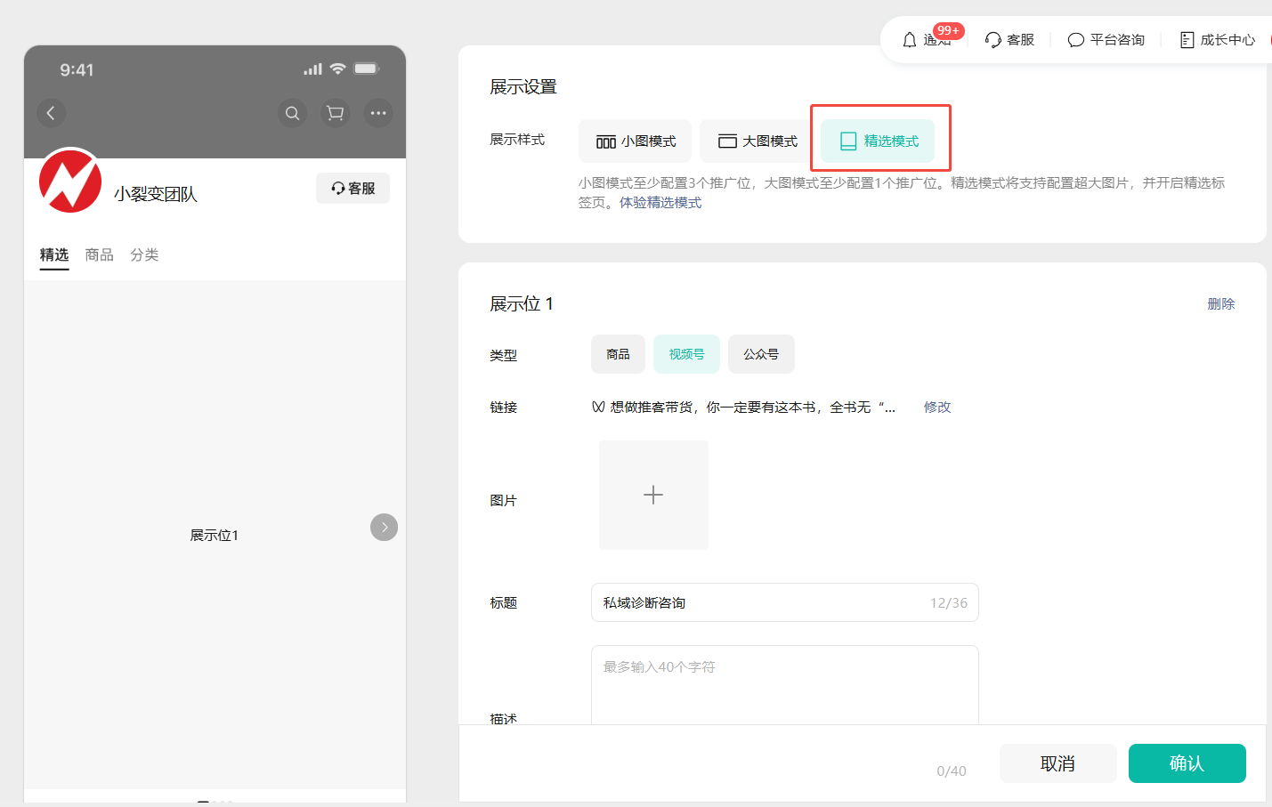Switch to 分类 tab in phone preview

(x=144, y=255)
